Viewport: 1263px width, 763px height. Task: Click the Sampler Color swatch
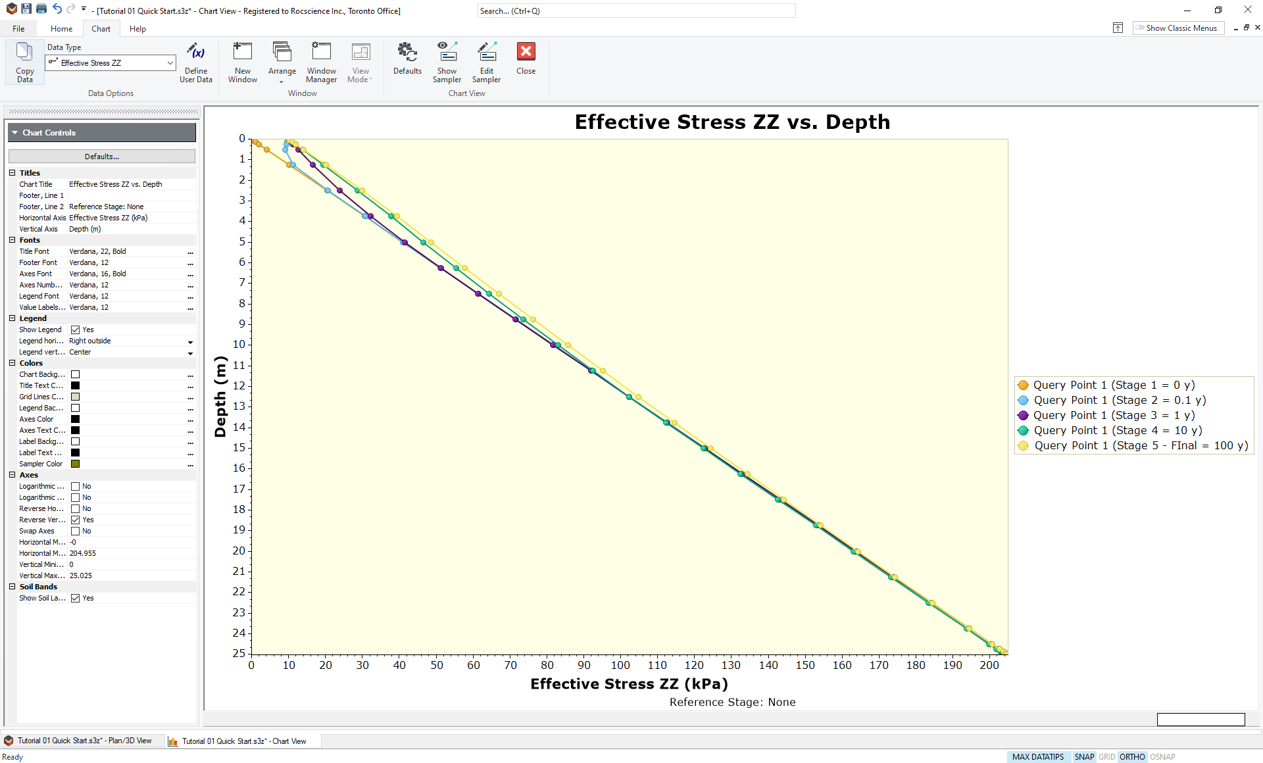pos(75,464)
